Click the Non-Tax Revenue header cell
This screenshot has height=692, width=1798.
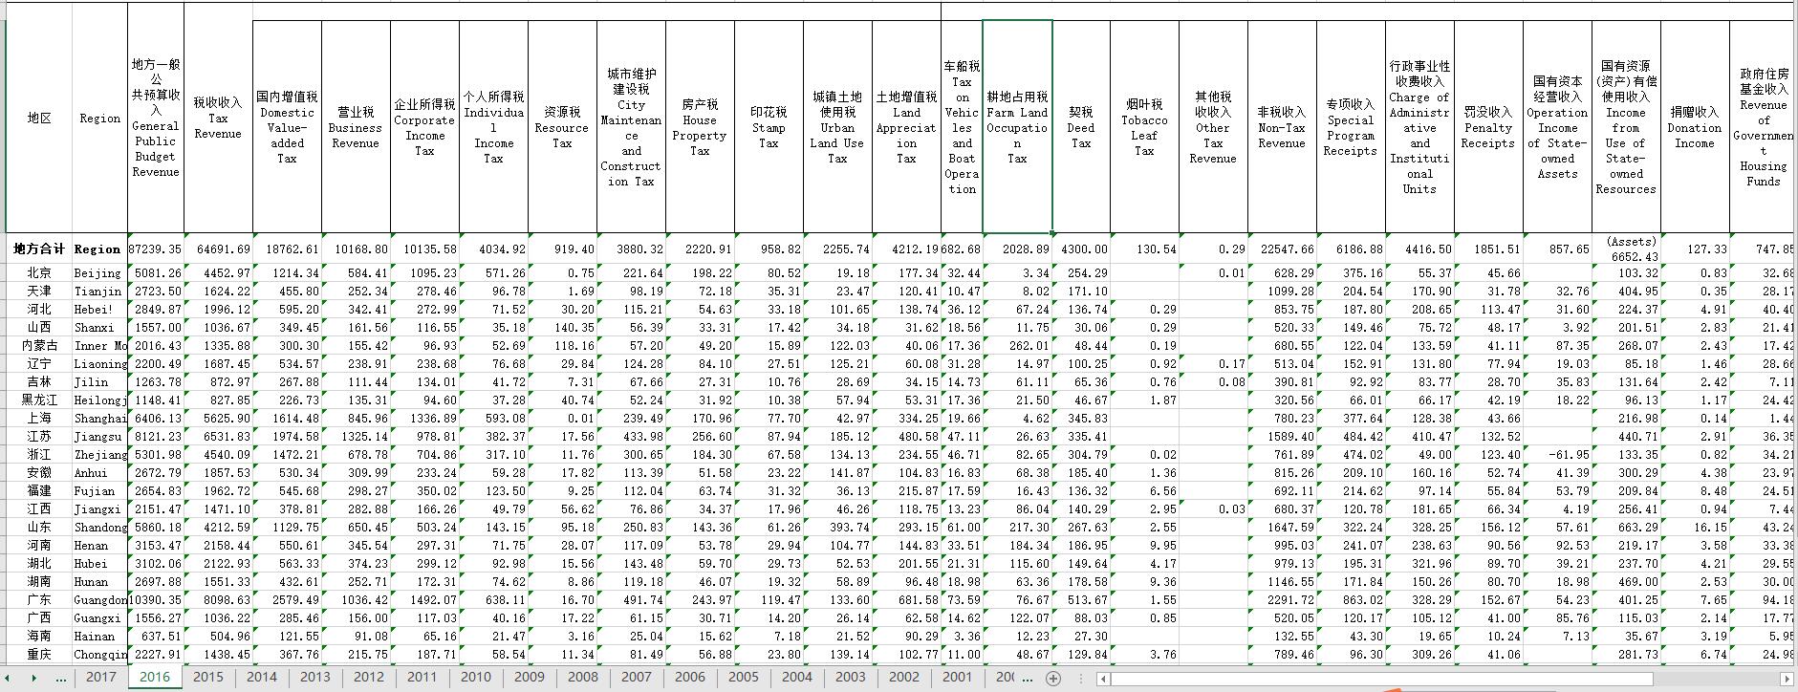(x=1282, y=127)
